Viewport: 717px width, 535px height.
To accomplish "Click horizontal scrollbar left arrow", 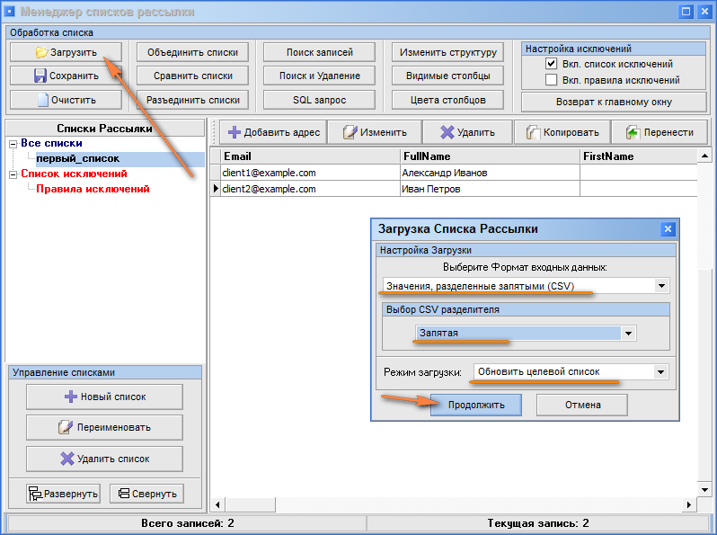I will coord(217,504).
